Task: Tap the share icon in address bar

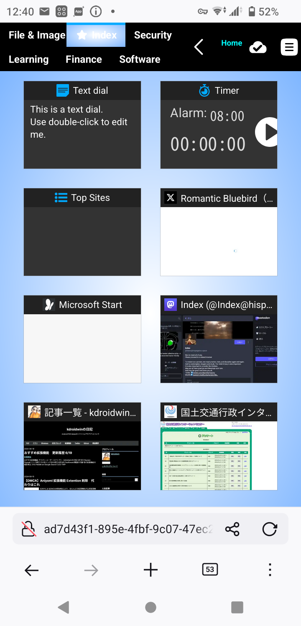Action: (x=232, y=529)
